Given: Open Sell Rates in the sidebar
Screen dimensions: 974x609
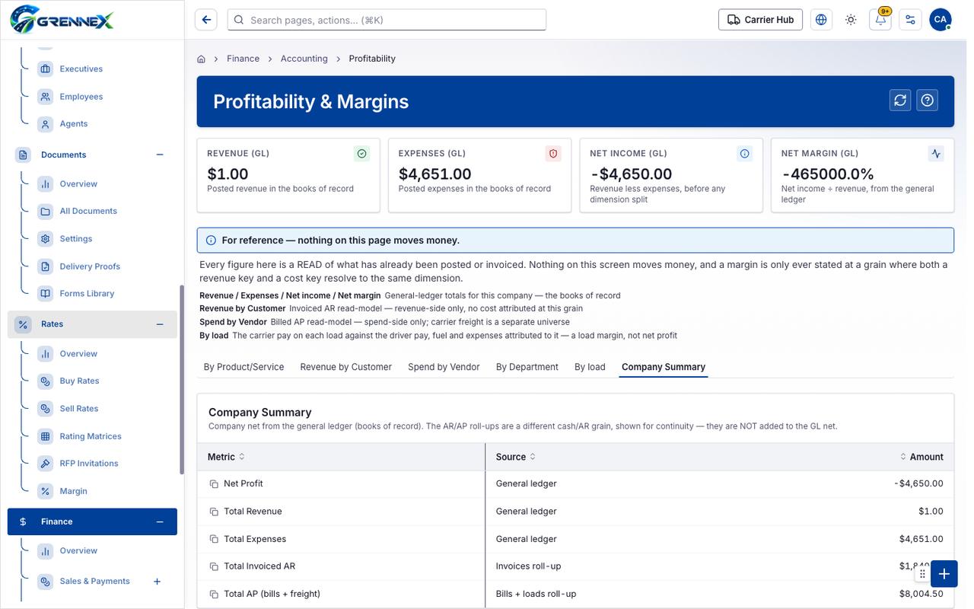Looking at the screenshot, I should pyautogui.click(x=79, y=409).
